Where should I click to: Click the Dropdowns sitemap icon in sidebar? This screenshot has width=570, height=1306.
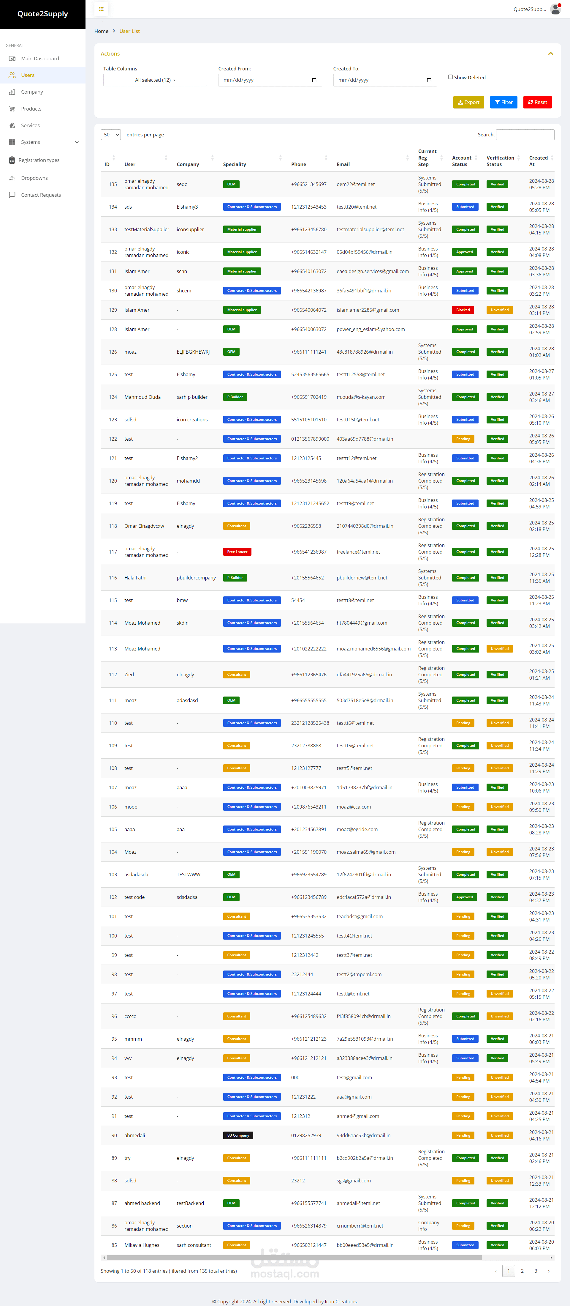tap(12, 178)
